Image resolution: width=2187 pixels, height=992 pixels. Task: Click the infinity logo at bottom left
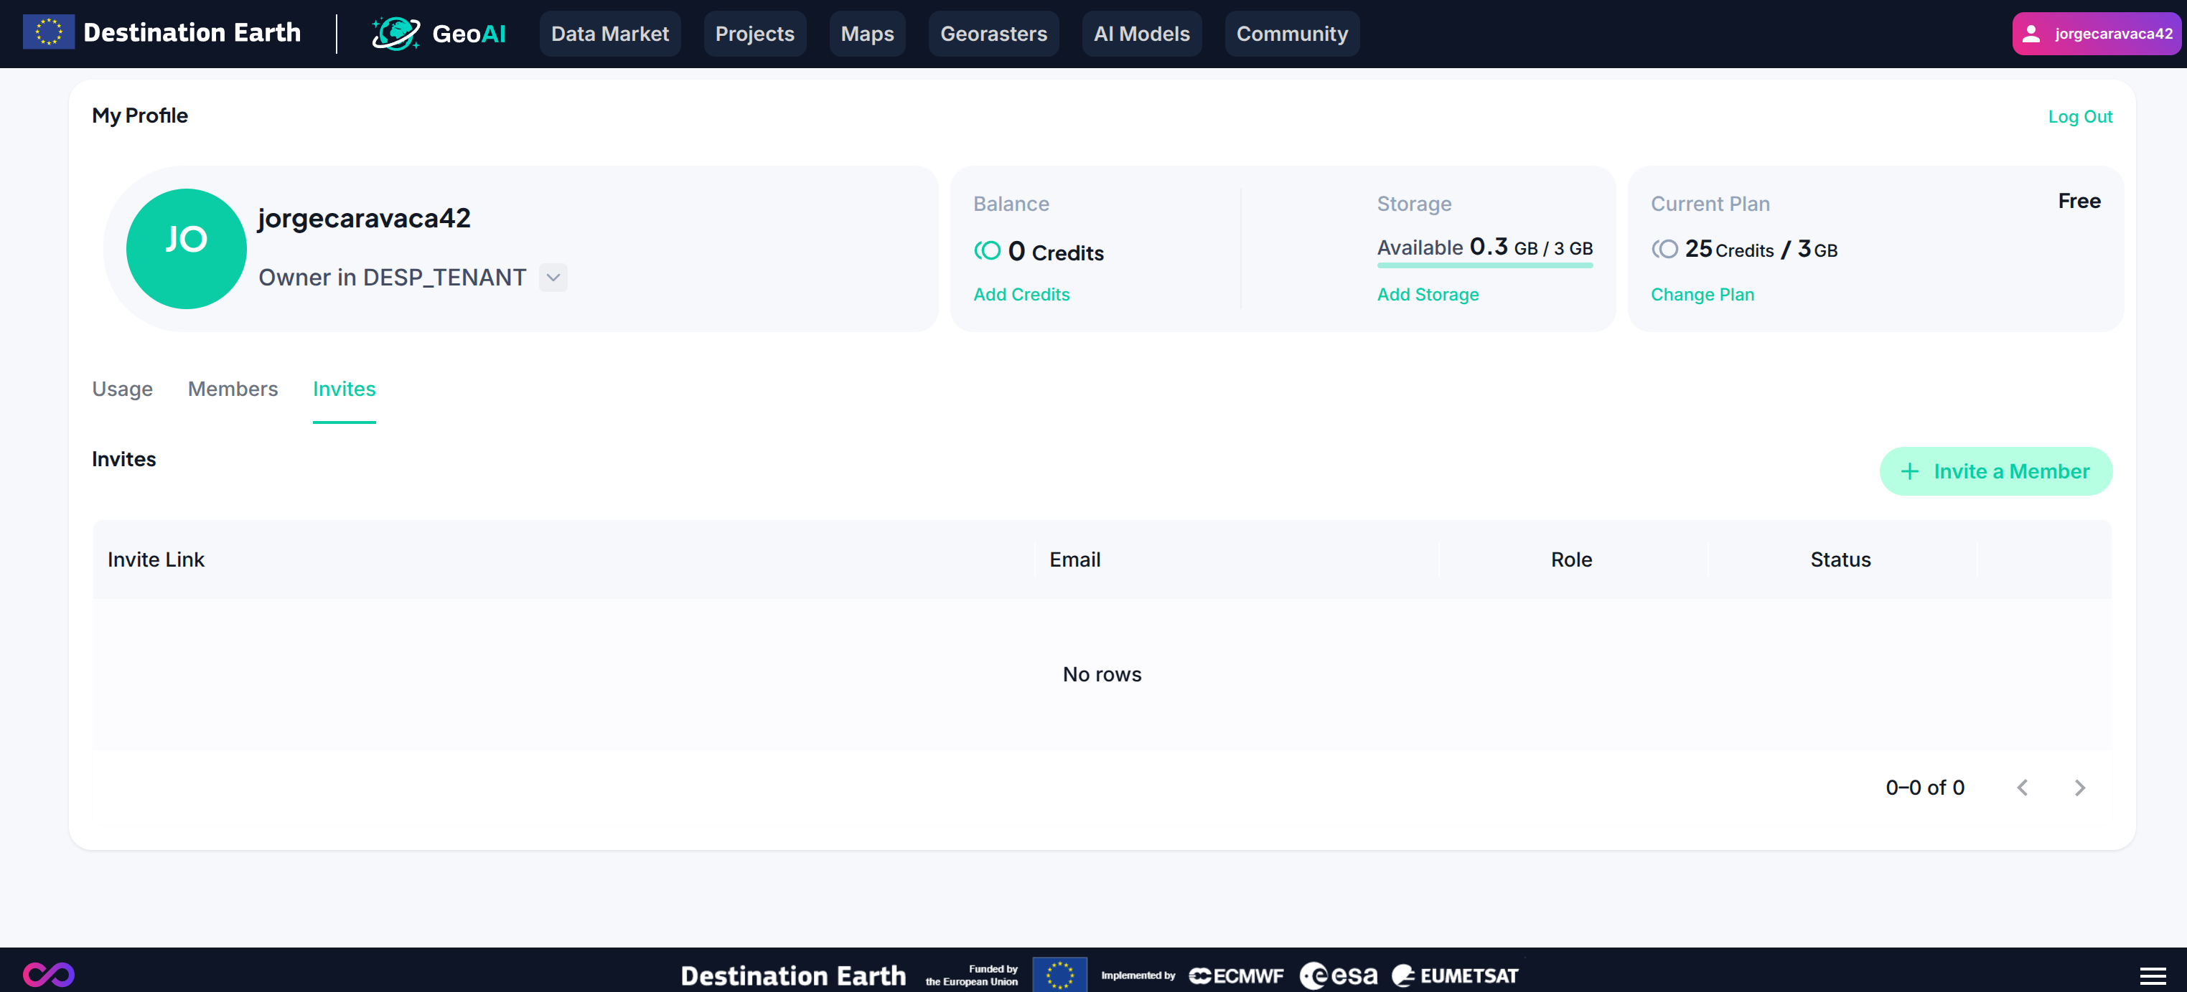pos(50,973)
